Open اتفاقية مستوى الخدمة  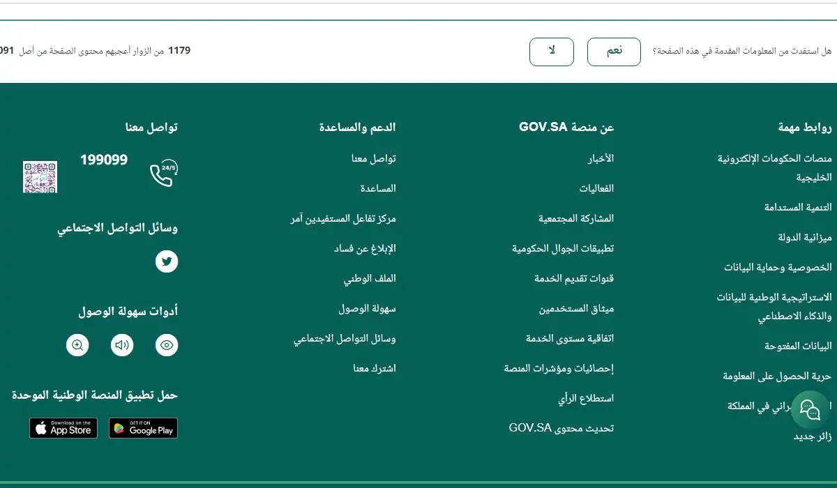pyautogui.click(x=570, y=338)
